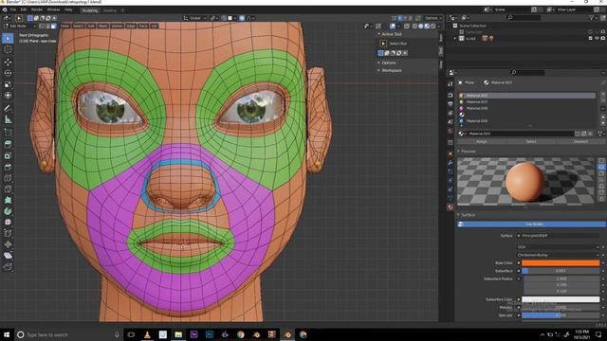Select the Select Box tool in left toolbar
The width and height of the screenshot is (607, 341).
click(8, 38)
